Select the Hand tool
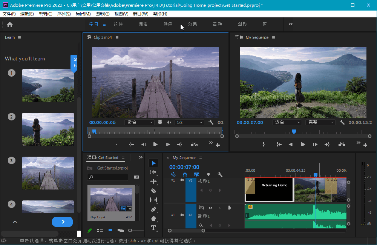The width and height of the screenshot is (377, 245). (x=153, y=219)
